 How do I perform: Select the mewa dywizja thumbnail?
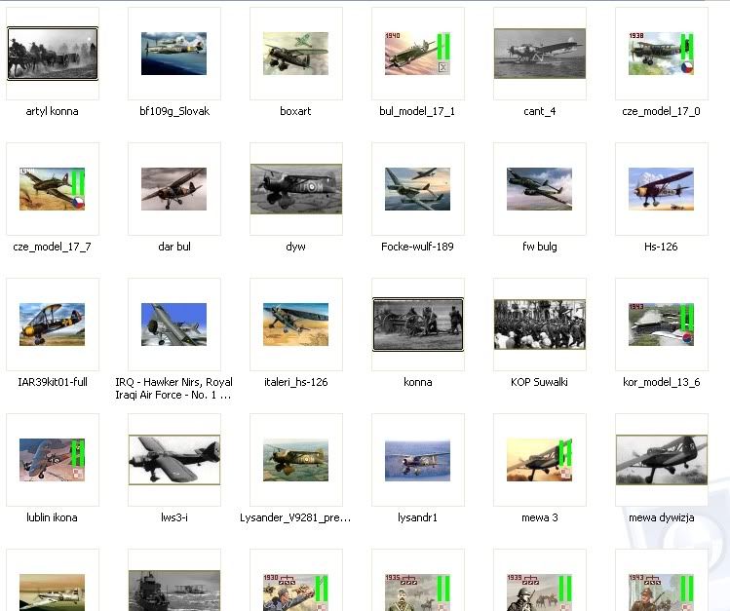pos(662,460)
